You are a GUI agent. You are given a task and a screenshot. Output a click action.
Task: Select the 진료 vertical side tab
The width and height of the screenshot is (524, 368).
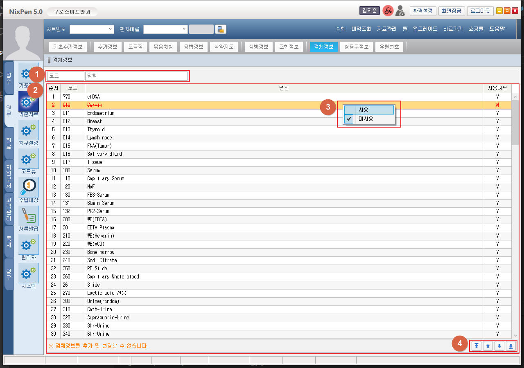pyautogui.click(x=9, y=143)
